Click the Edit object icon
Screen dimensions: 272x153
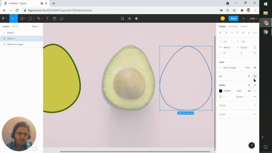[122, 18]
